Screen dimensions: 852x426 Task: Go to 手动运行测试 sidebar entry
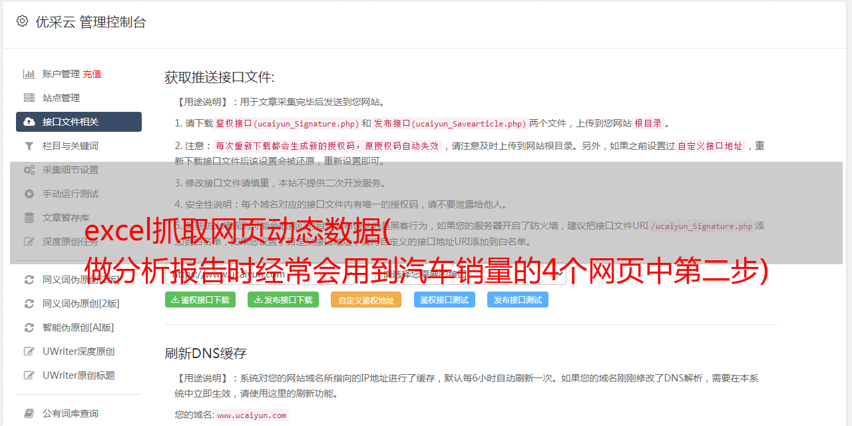71,194
